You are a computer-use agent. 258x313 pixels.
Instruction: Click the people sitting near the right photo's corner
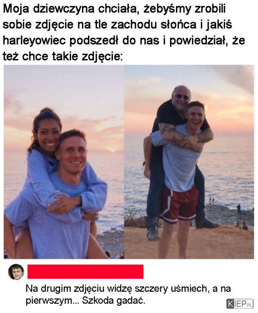click(x=242, y=226)
